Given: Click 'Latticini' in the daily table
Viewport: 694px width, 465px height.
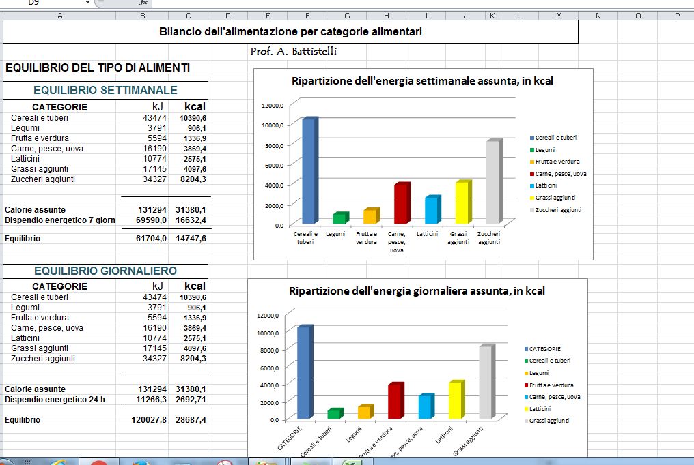Looking at the screenshot, I should [25, 337].
